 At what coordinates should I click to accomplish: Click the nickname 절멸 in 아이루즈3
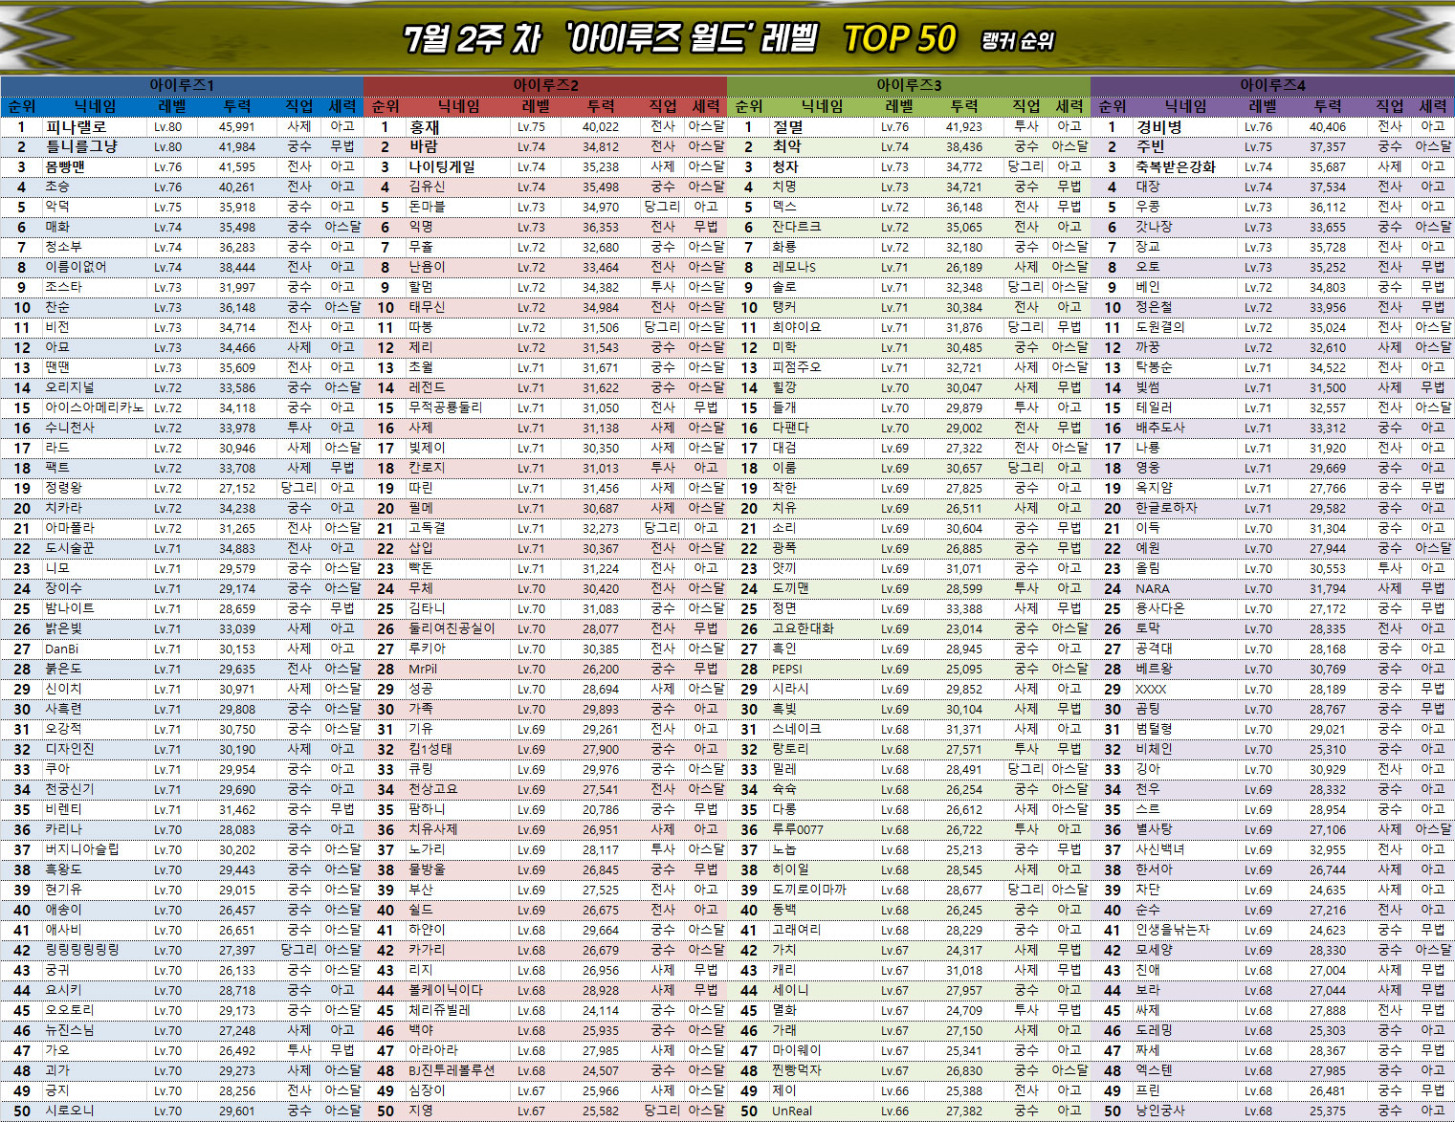[x=788, y=126]
